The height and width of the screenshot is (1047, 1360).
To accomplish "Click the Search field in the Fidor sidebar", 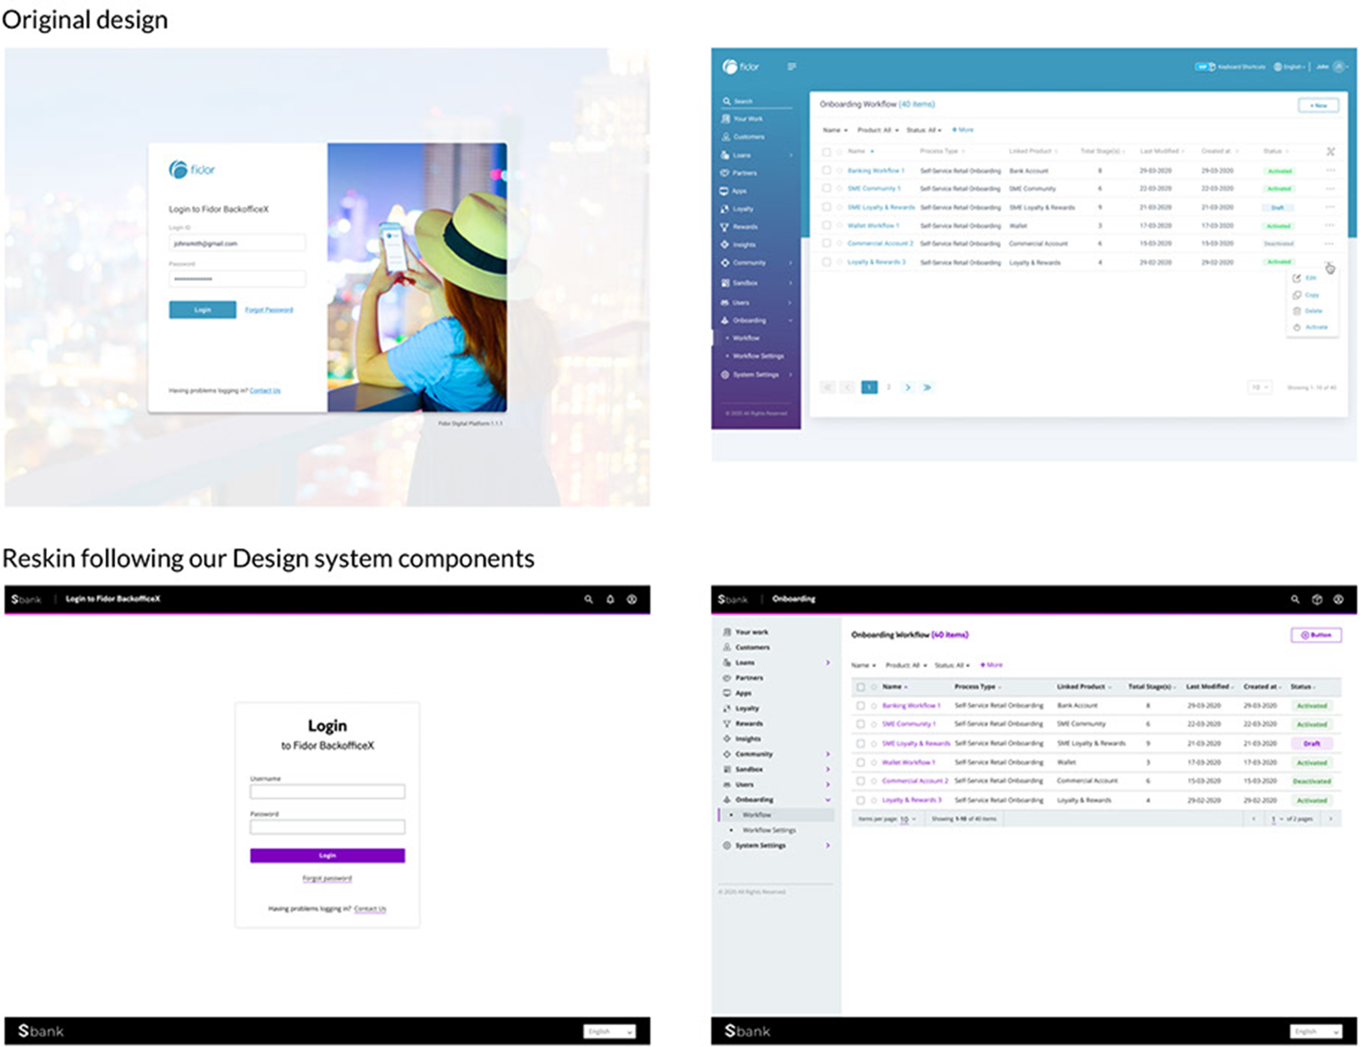I will point(757,101).
